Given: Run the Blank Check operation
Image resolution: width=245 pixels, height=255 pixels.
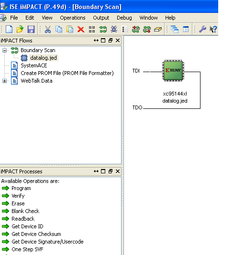Looking at the screenshot, I should click(25, 211).
